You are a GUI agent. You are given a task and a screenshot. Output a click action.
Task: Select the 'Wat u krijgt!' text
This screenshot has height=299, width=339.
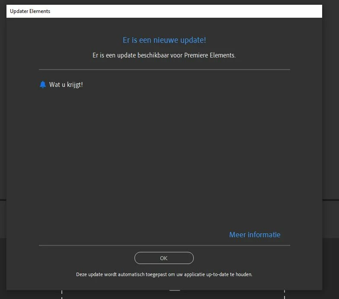(66, 85)
